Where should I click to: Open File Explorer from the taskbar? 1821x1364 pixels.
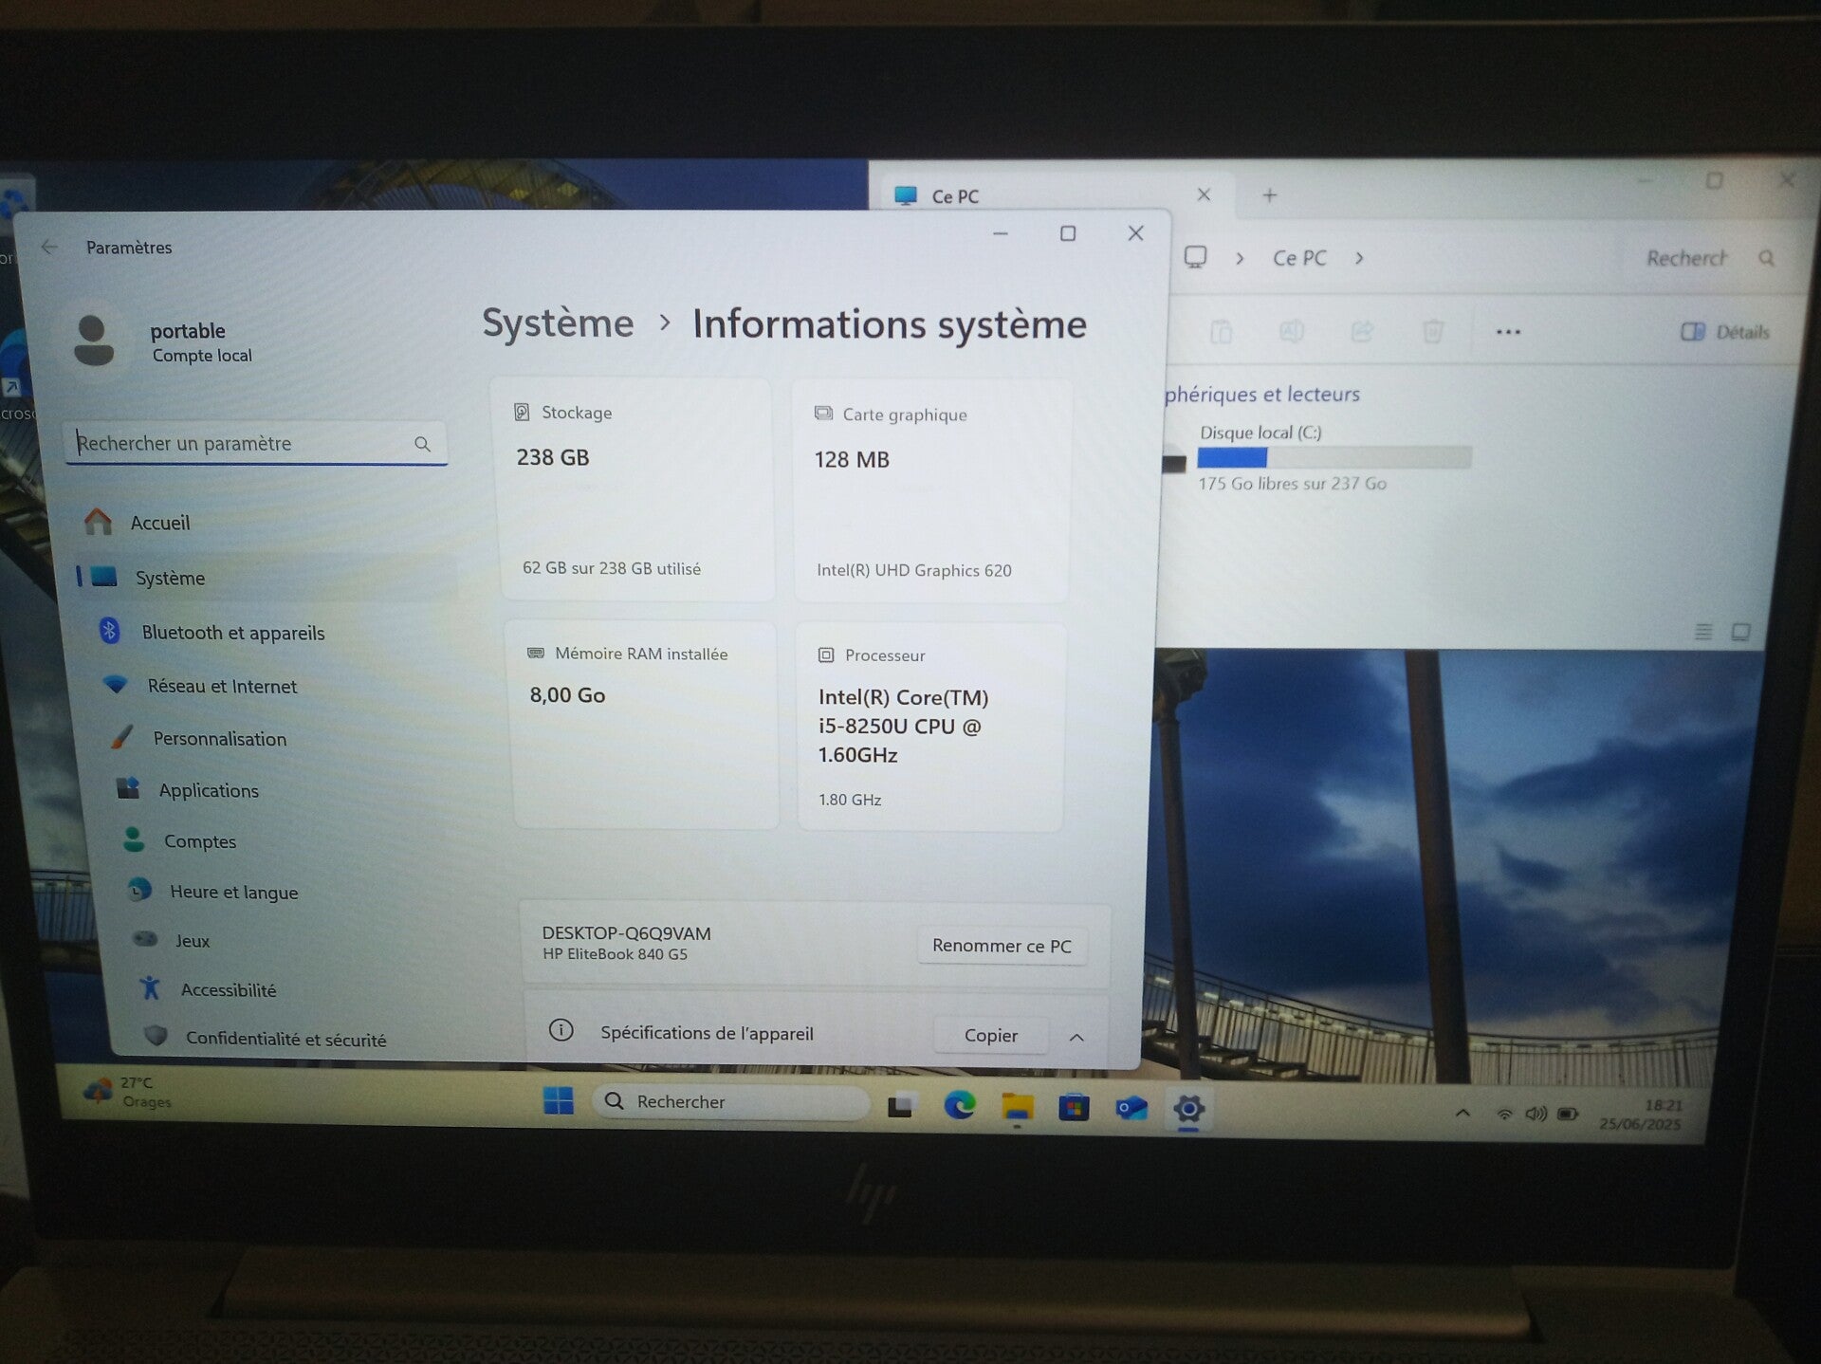pyautogui.click(x=1017, y=1106)
